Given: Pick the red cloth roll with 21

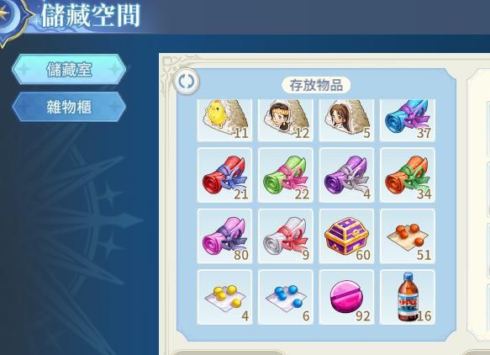Looking at the screenshot, I should pos(224,175).
